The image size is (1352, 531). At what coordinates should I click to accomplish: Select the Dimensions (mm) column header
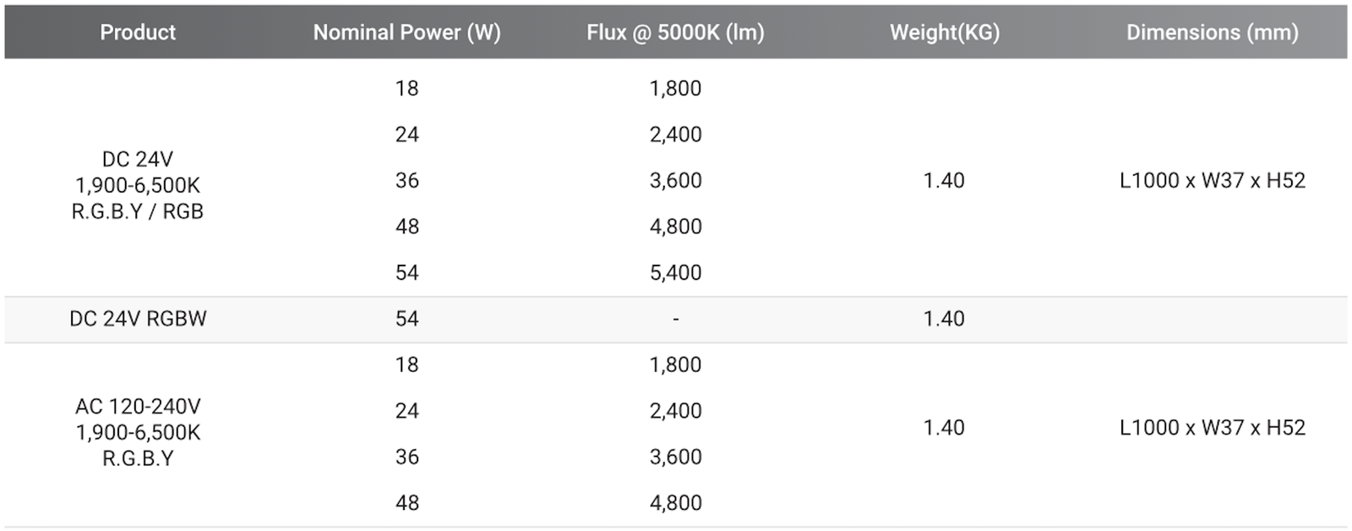point(1212,32)
